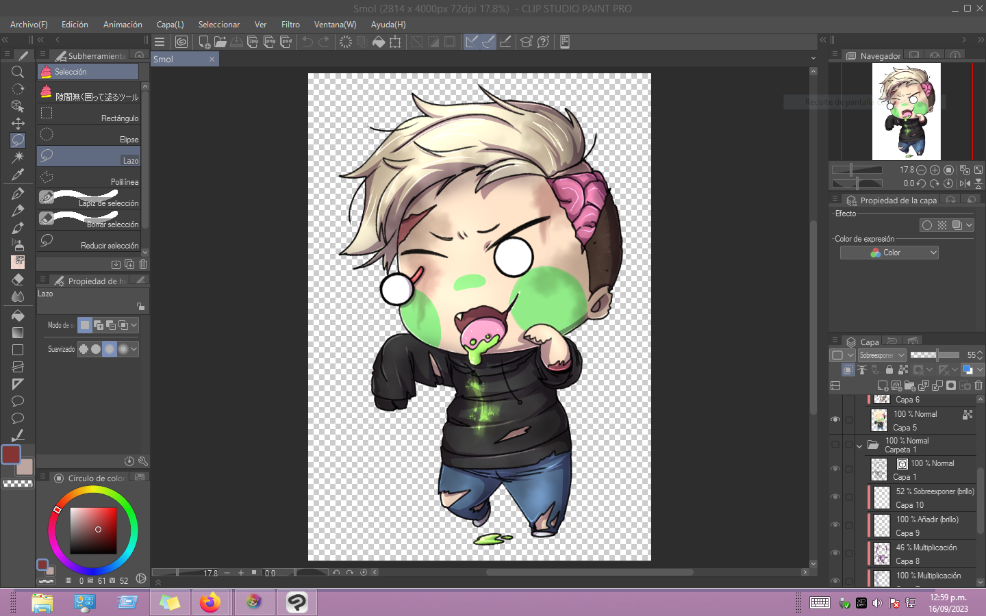Screen dimensions: 986x616
Task: Open the Color de expresión dropdown
Action: [889, 253]
